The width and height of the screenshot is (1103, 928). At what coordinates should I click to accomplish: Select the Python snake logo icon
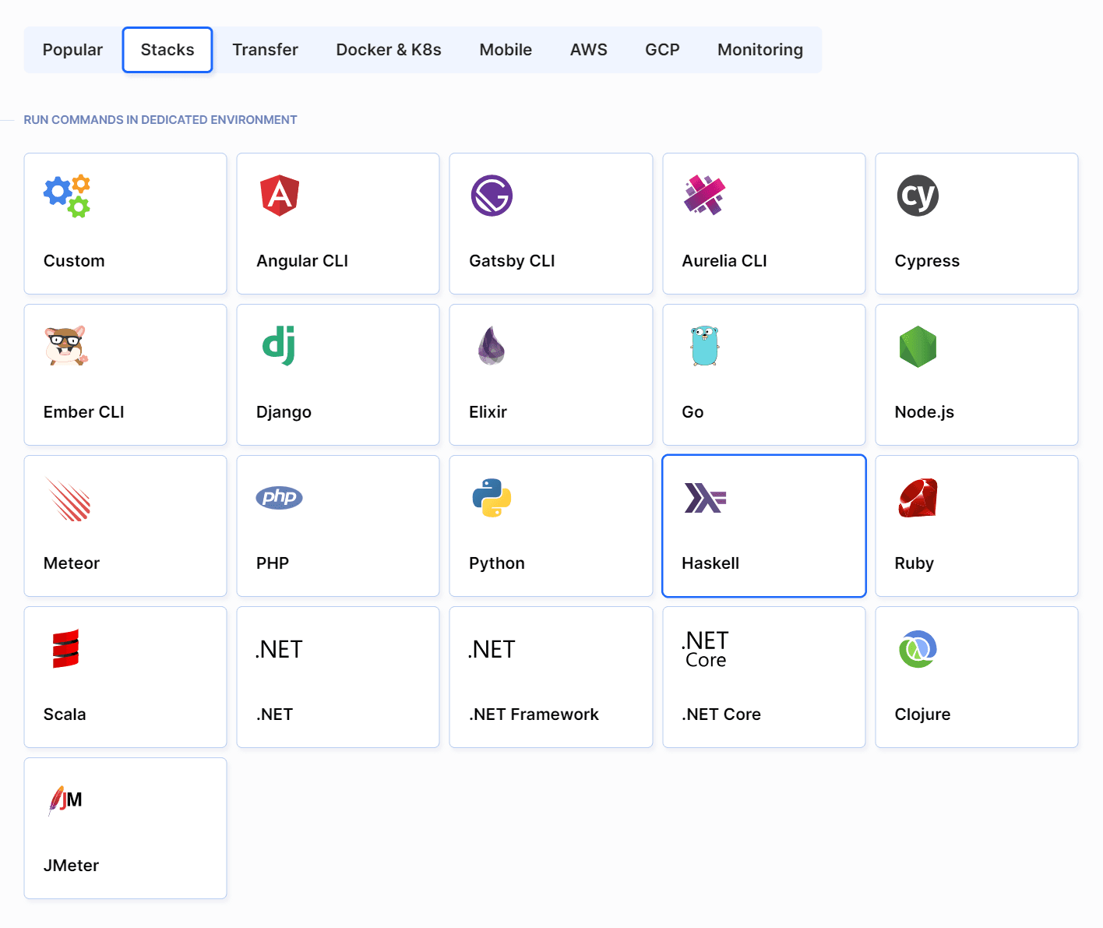492,498
